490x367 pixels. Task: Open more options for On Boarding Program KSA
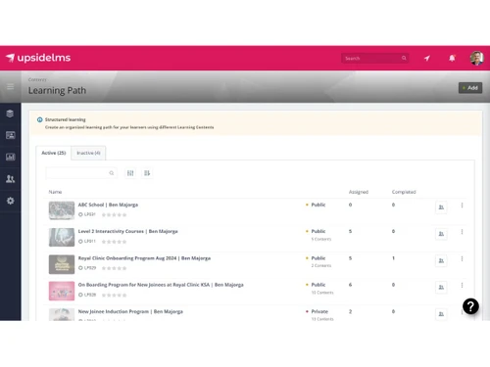point(462,286)
